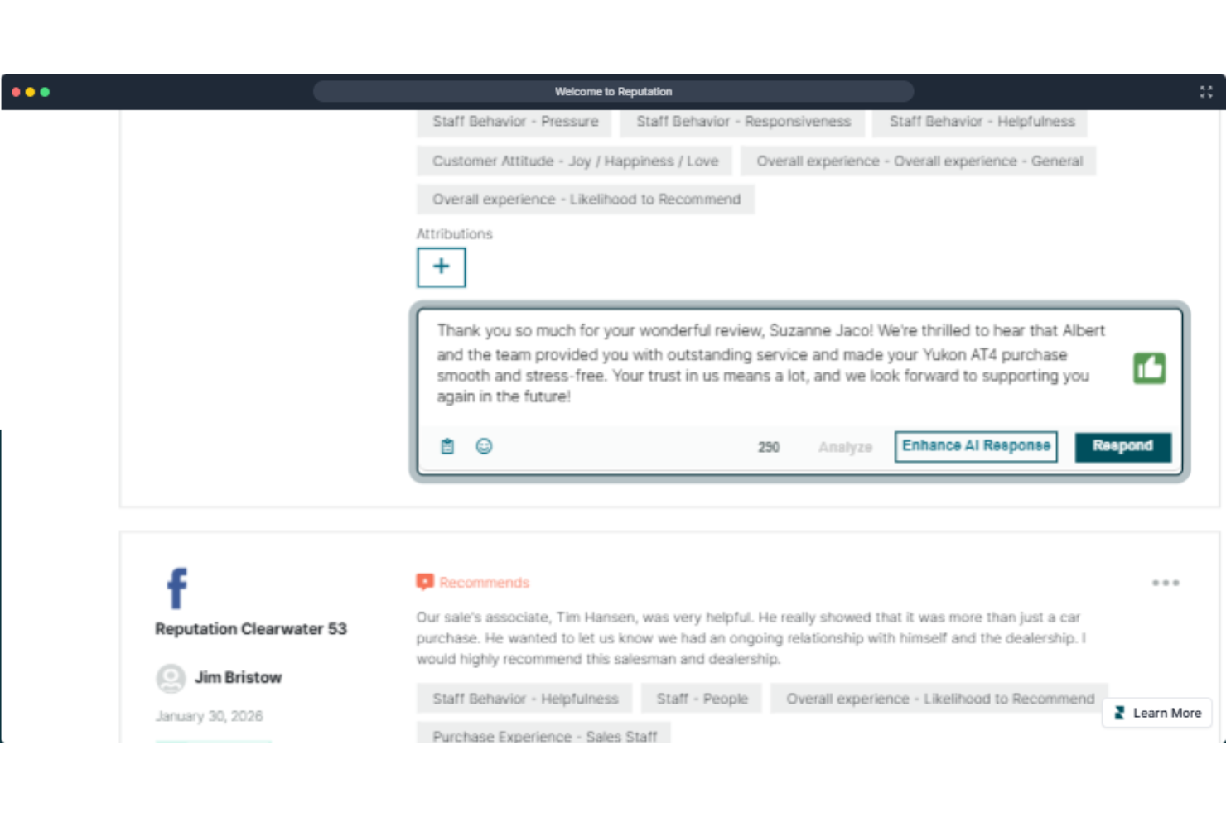The width and height of the screenshot is (1226, 817).
Task: Open the clipboard templates icon
Action: pyautogui.click(x=446, y=445)
